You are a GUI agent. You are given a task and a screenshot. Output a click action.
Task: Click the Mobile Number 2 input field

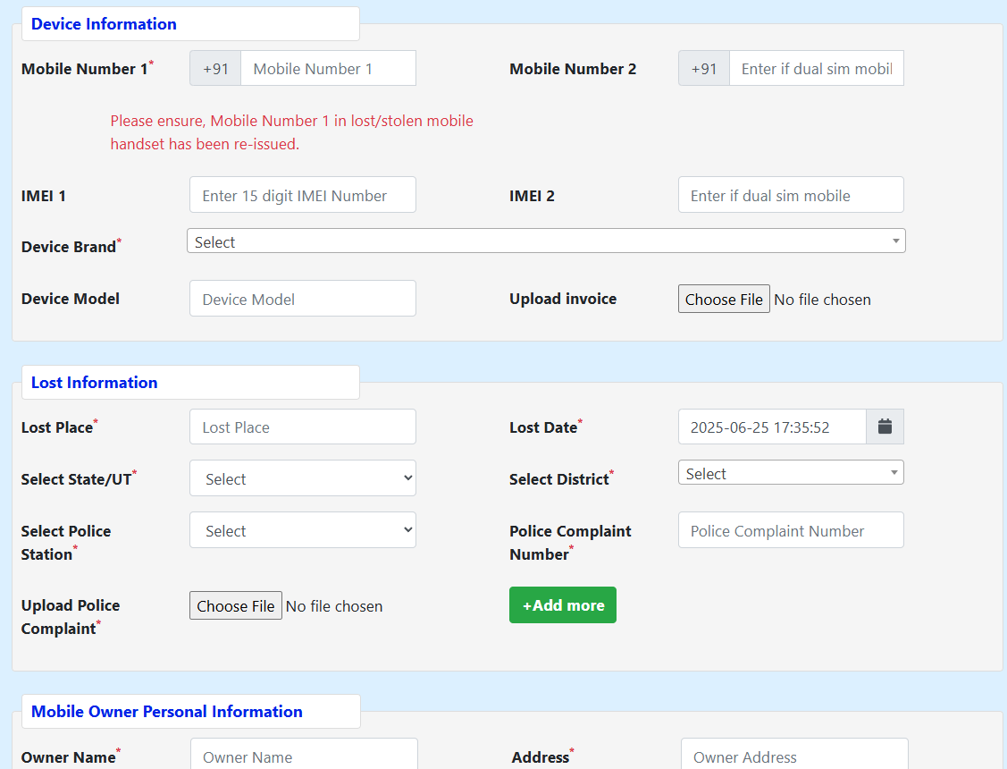816,68
